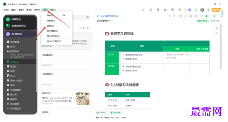Viewport: 228px width, 122px height.
Task: Click the link icon at right edge
Action: coord(217,33)
